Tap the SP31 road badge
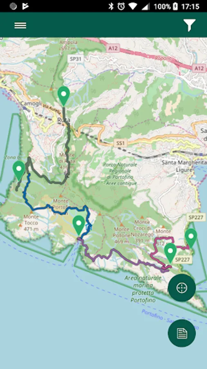 [x=76, y=59]
